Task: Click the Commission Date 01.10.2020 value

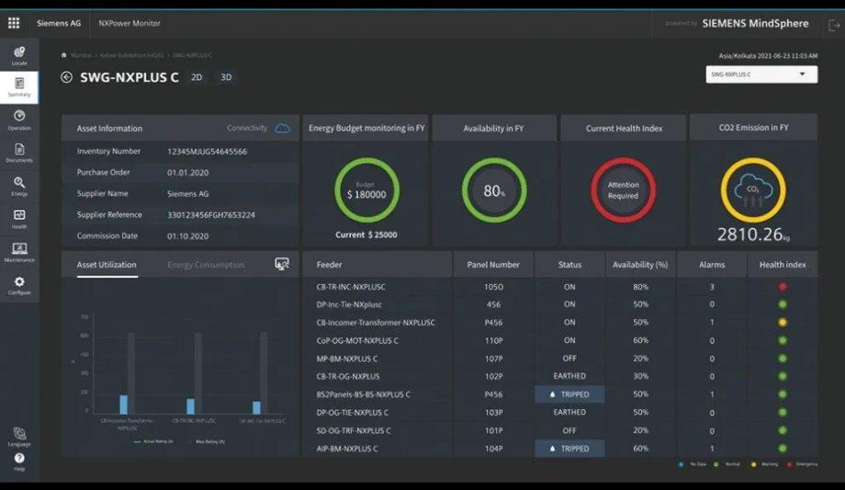Action: [187, 236]
